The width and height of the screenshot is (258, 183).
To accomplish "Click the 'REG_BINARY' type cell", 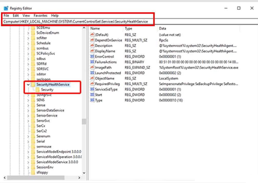I will click(x=134, y=62).
